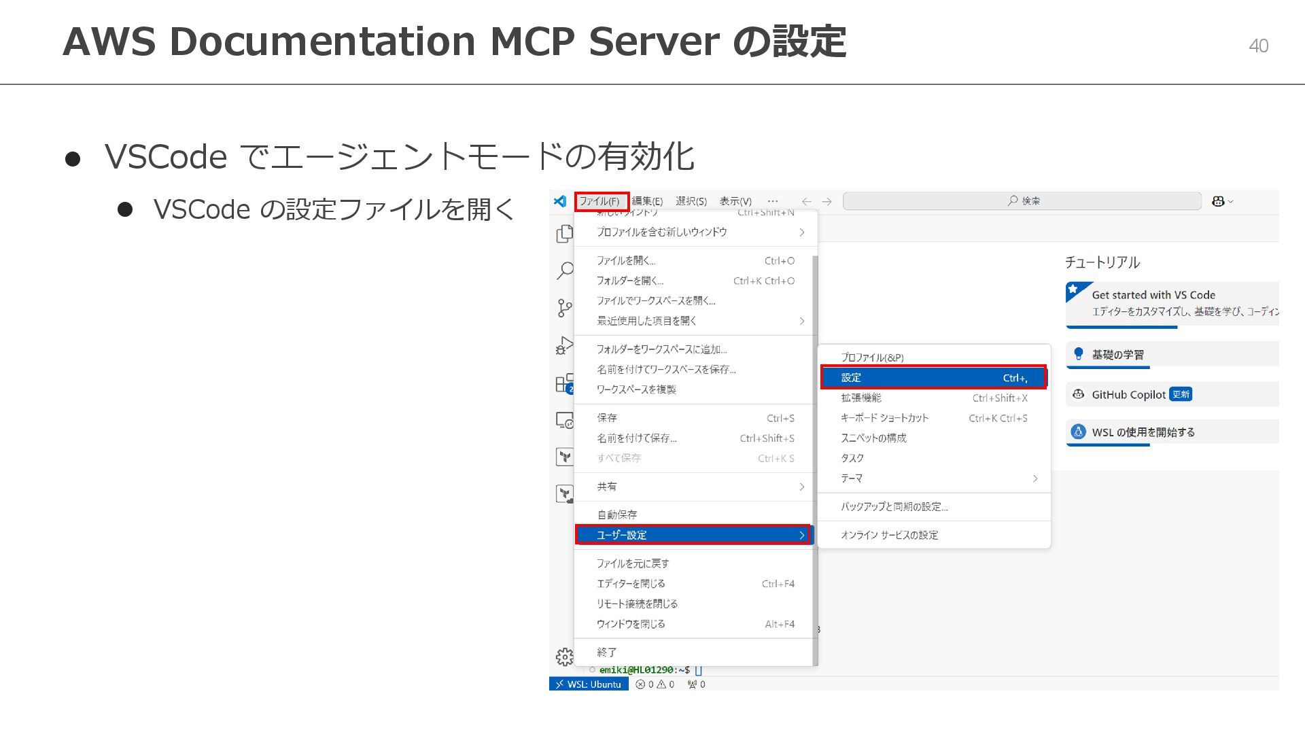
Task: Open Run and Debug icon
Action: point(564,346)
